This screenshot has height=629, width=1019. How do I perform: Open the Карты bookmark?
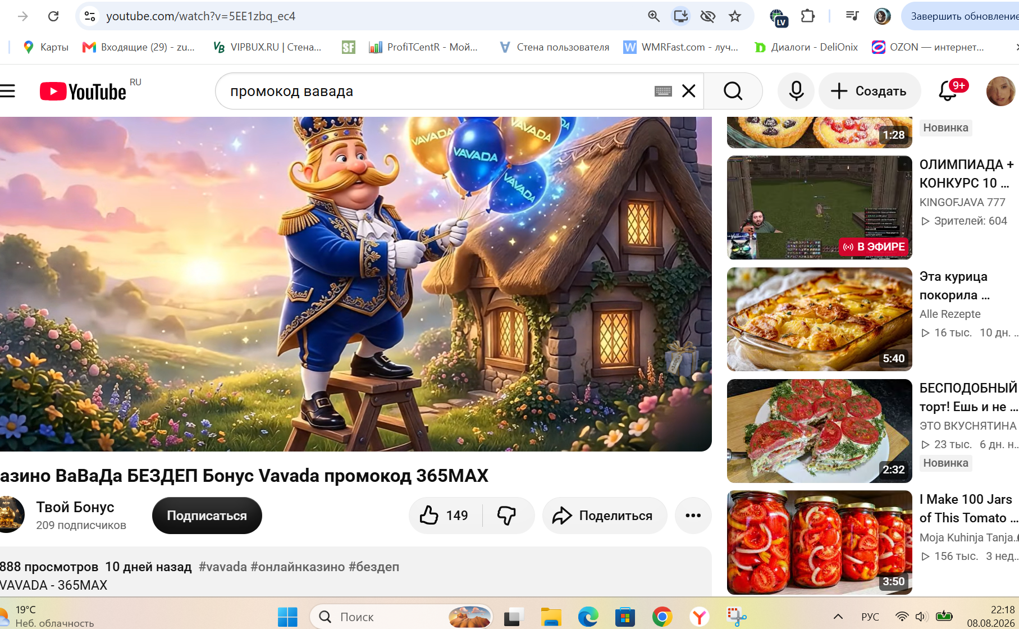[x=45, y=47]
